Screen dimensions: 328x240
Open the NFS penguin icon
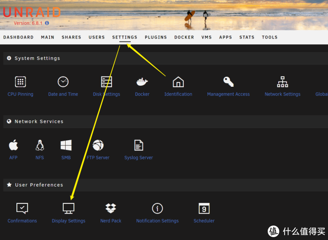40,145
